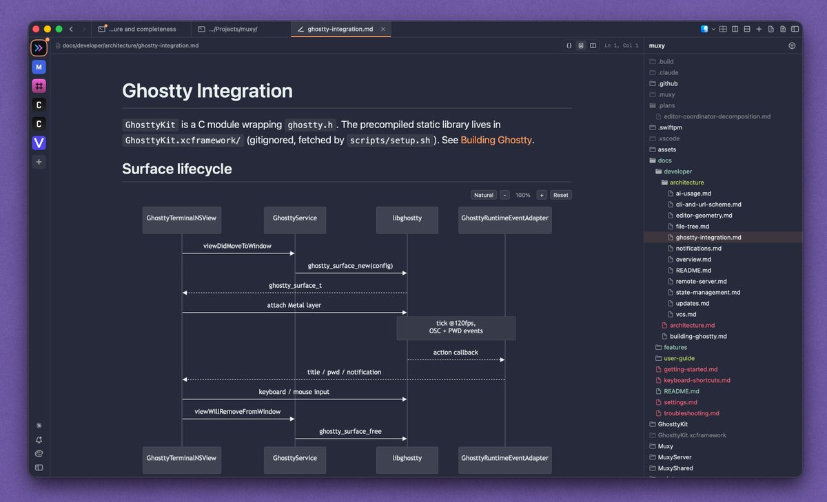This screenshot has height=502, width=827.
Task: Open notifications bell in sidebar
Action: 39,440
